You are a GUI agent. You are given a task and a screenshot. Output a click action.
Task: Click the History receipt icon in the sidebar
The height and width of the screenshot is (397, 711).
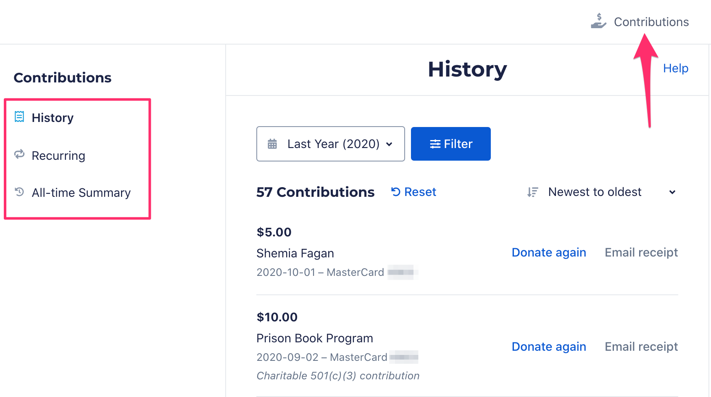coord(19,116)
